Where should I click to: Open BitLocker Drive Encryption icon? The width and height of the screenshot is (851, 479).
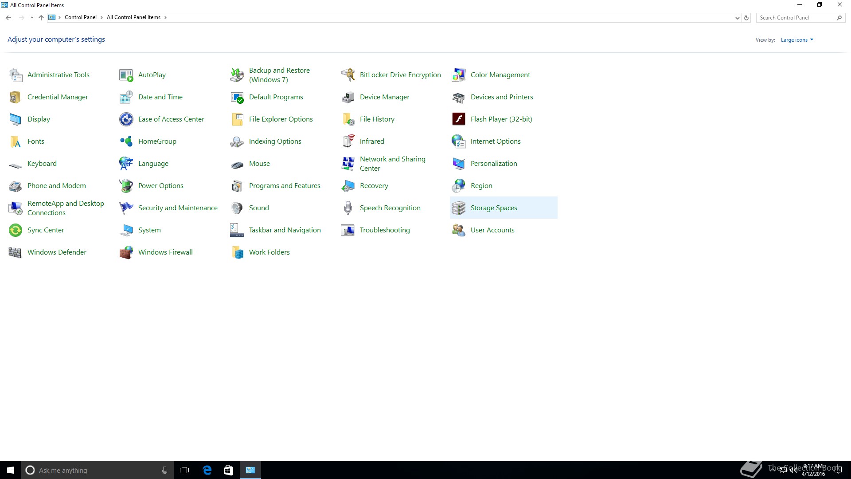pyautogui.click(x=348, y=75)
